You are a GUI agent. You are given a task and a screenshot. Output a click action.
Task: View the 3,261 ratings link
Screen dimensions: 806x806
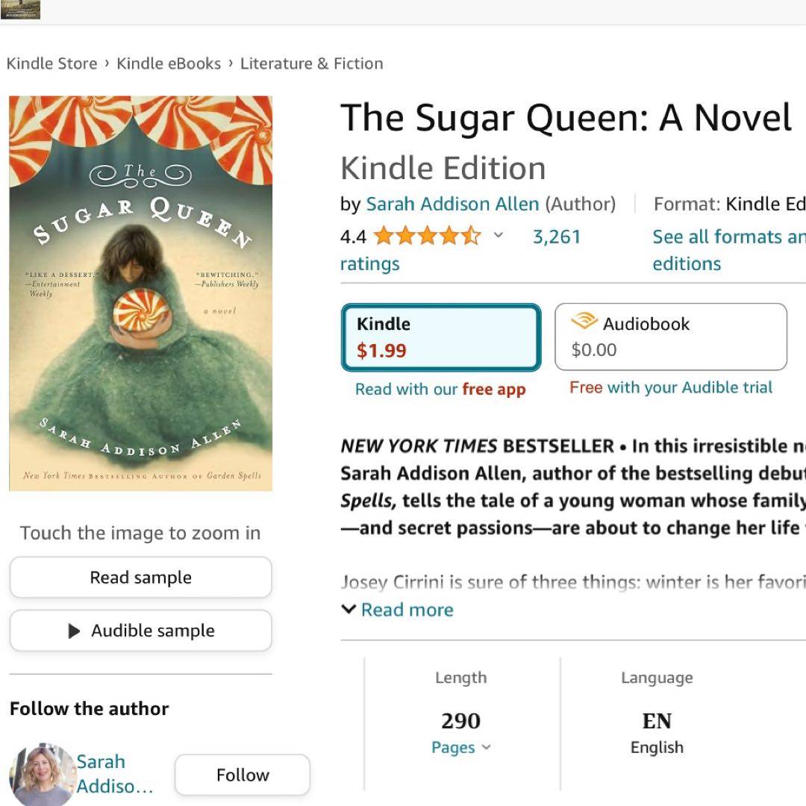[556, 237]
